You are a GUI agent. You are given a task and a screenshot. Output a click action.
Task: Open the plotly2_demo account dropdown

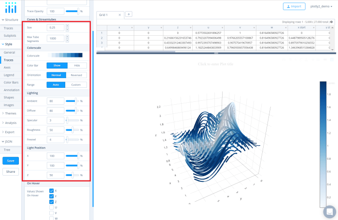tap(321, 6)
